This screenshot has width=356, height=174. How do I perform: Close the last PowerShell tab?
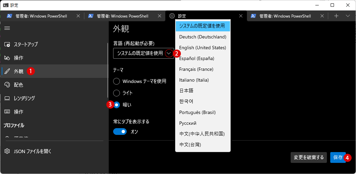[x=322, y=16]
